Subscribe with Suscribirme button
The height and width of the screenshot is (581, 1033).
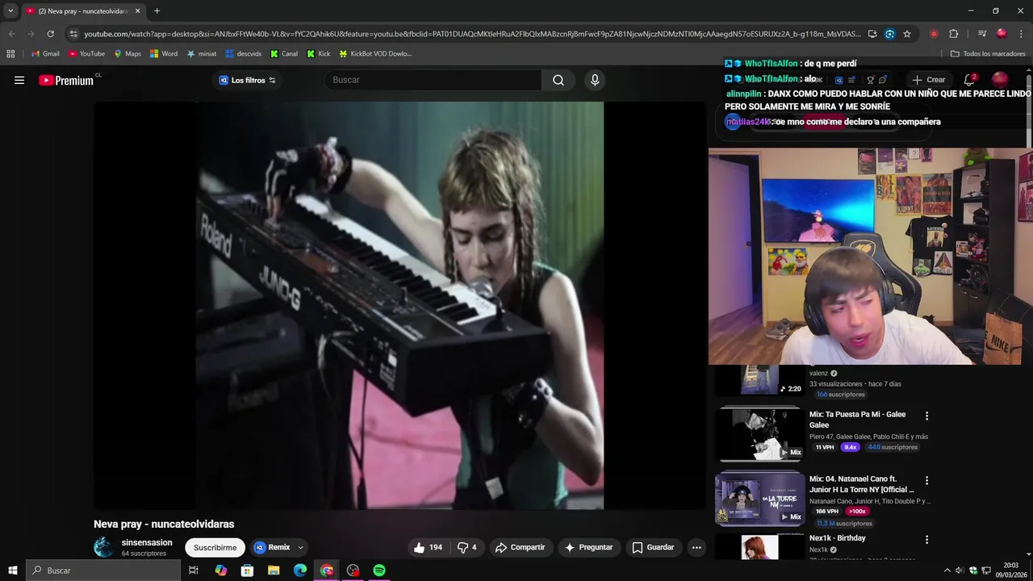point(215,547)
